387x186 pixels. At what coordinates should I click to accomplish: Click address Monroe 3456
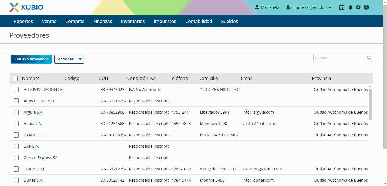212,180
